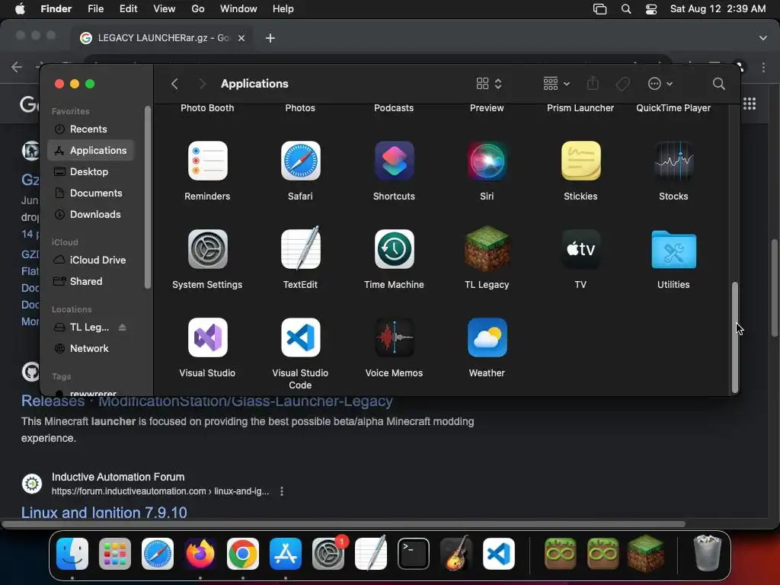Open Glass-Launcher-Legacy Releases link
This screenshot has height=585, width=780.
click(x=207, y=401)
